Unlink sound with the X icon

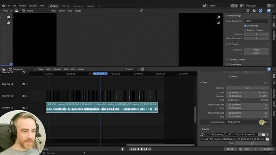(x=267, y=134)
